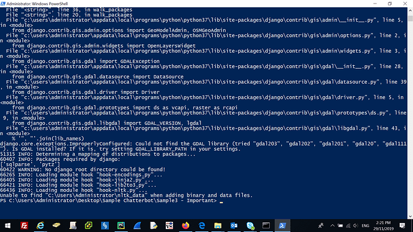413x232 pixels.
Task: Click 'import GeoModelAdmin, OSMGeoAdmin' line
Action: [x=119, y=30]
